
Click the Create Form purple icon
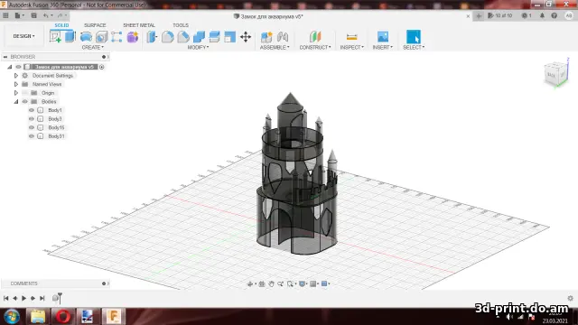point(133,37)
